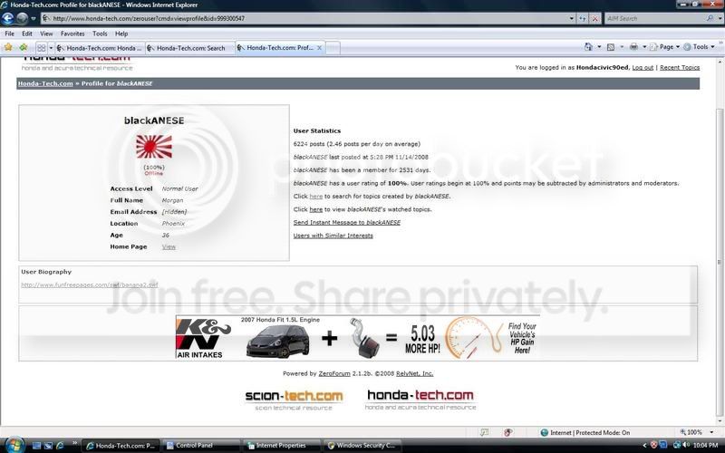
Task: Click the AIM Search box
Action: 654,18
